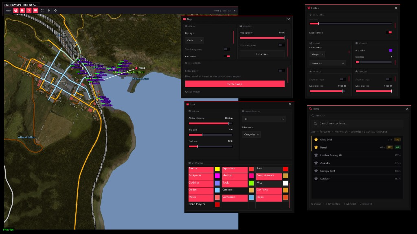Click the YOU player marker on the map
Image resolution: width=417 pixels, height=234 pixels.
pos(136,68)
